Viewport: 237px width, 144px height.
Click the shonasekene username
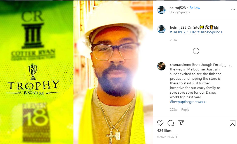tap(180, 65)
